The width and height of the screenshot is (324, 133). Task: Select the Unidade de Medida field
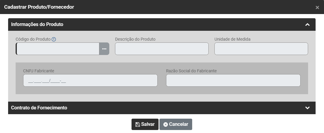pos(261,49)
